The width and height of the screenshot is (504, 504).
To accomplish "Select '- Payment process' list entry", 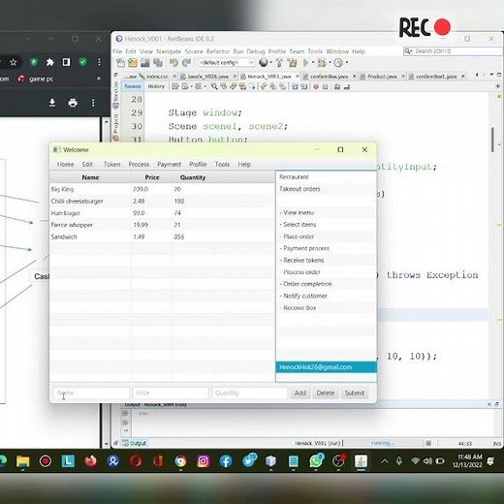I will (326, 248).
